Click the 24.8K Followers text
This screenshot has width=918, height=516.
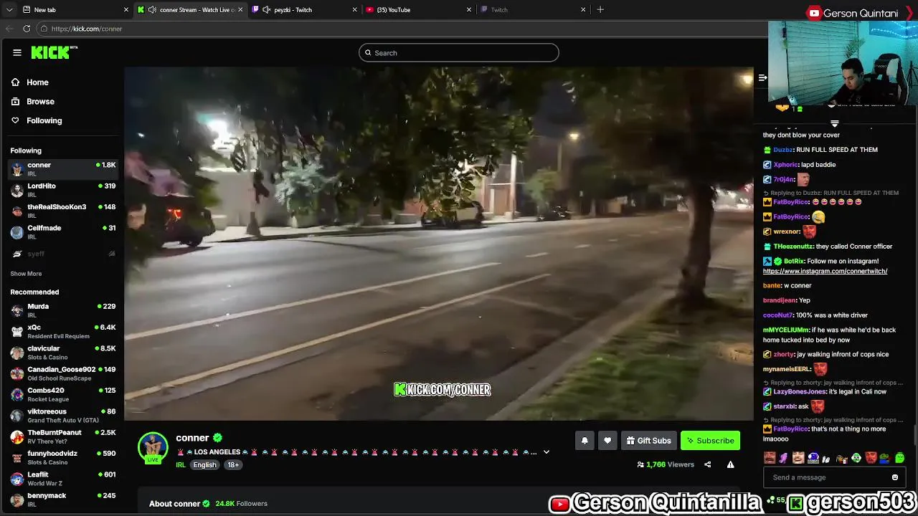point(241,504)
